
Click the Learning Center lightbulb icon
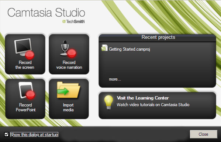pos(108,102)
